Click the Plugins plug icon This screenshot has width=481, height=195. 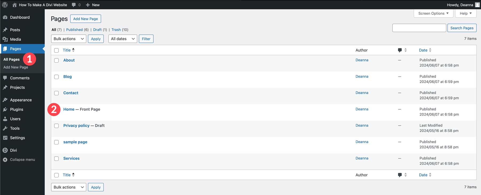pos(5,109)
